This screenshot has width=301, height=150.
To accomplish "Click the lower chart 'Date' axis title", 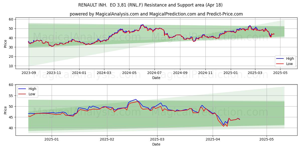I will (156, 144).
